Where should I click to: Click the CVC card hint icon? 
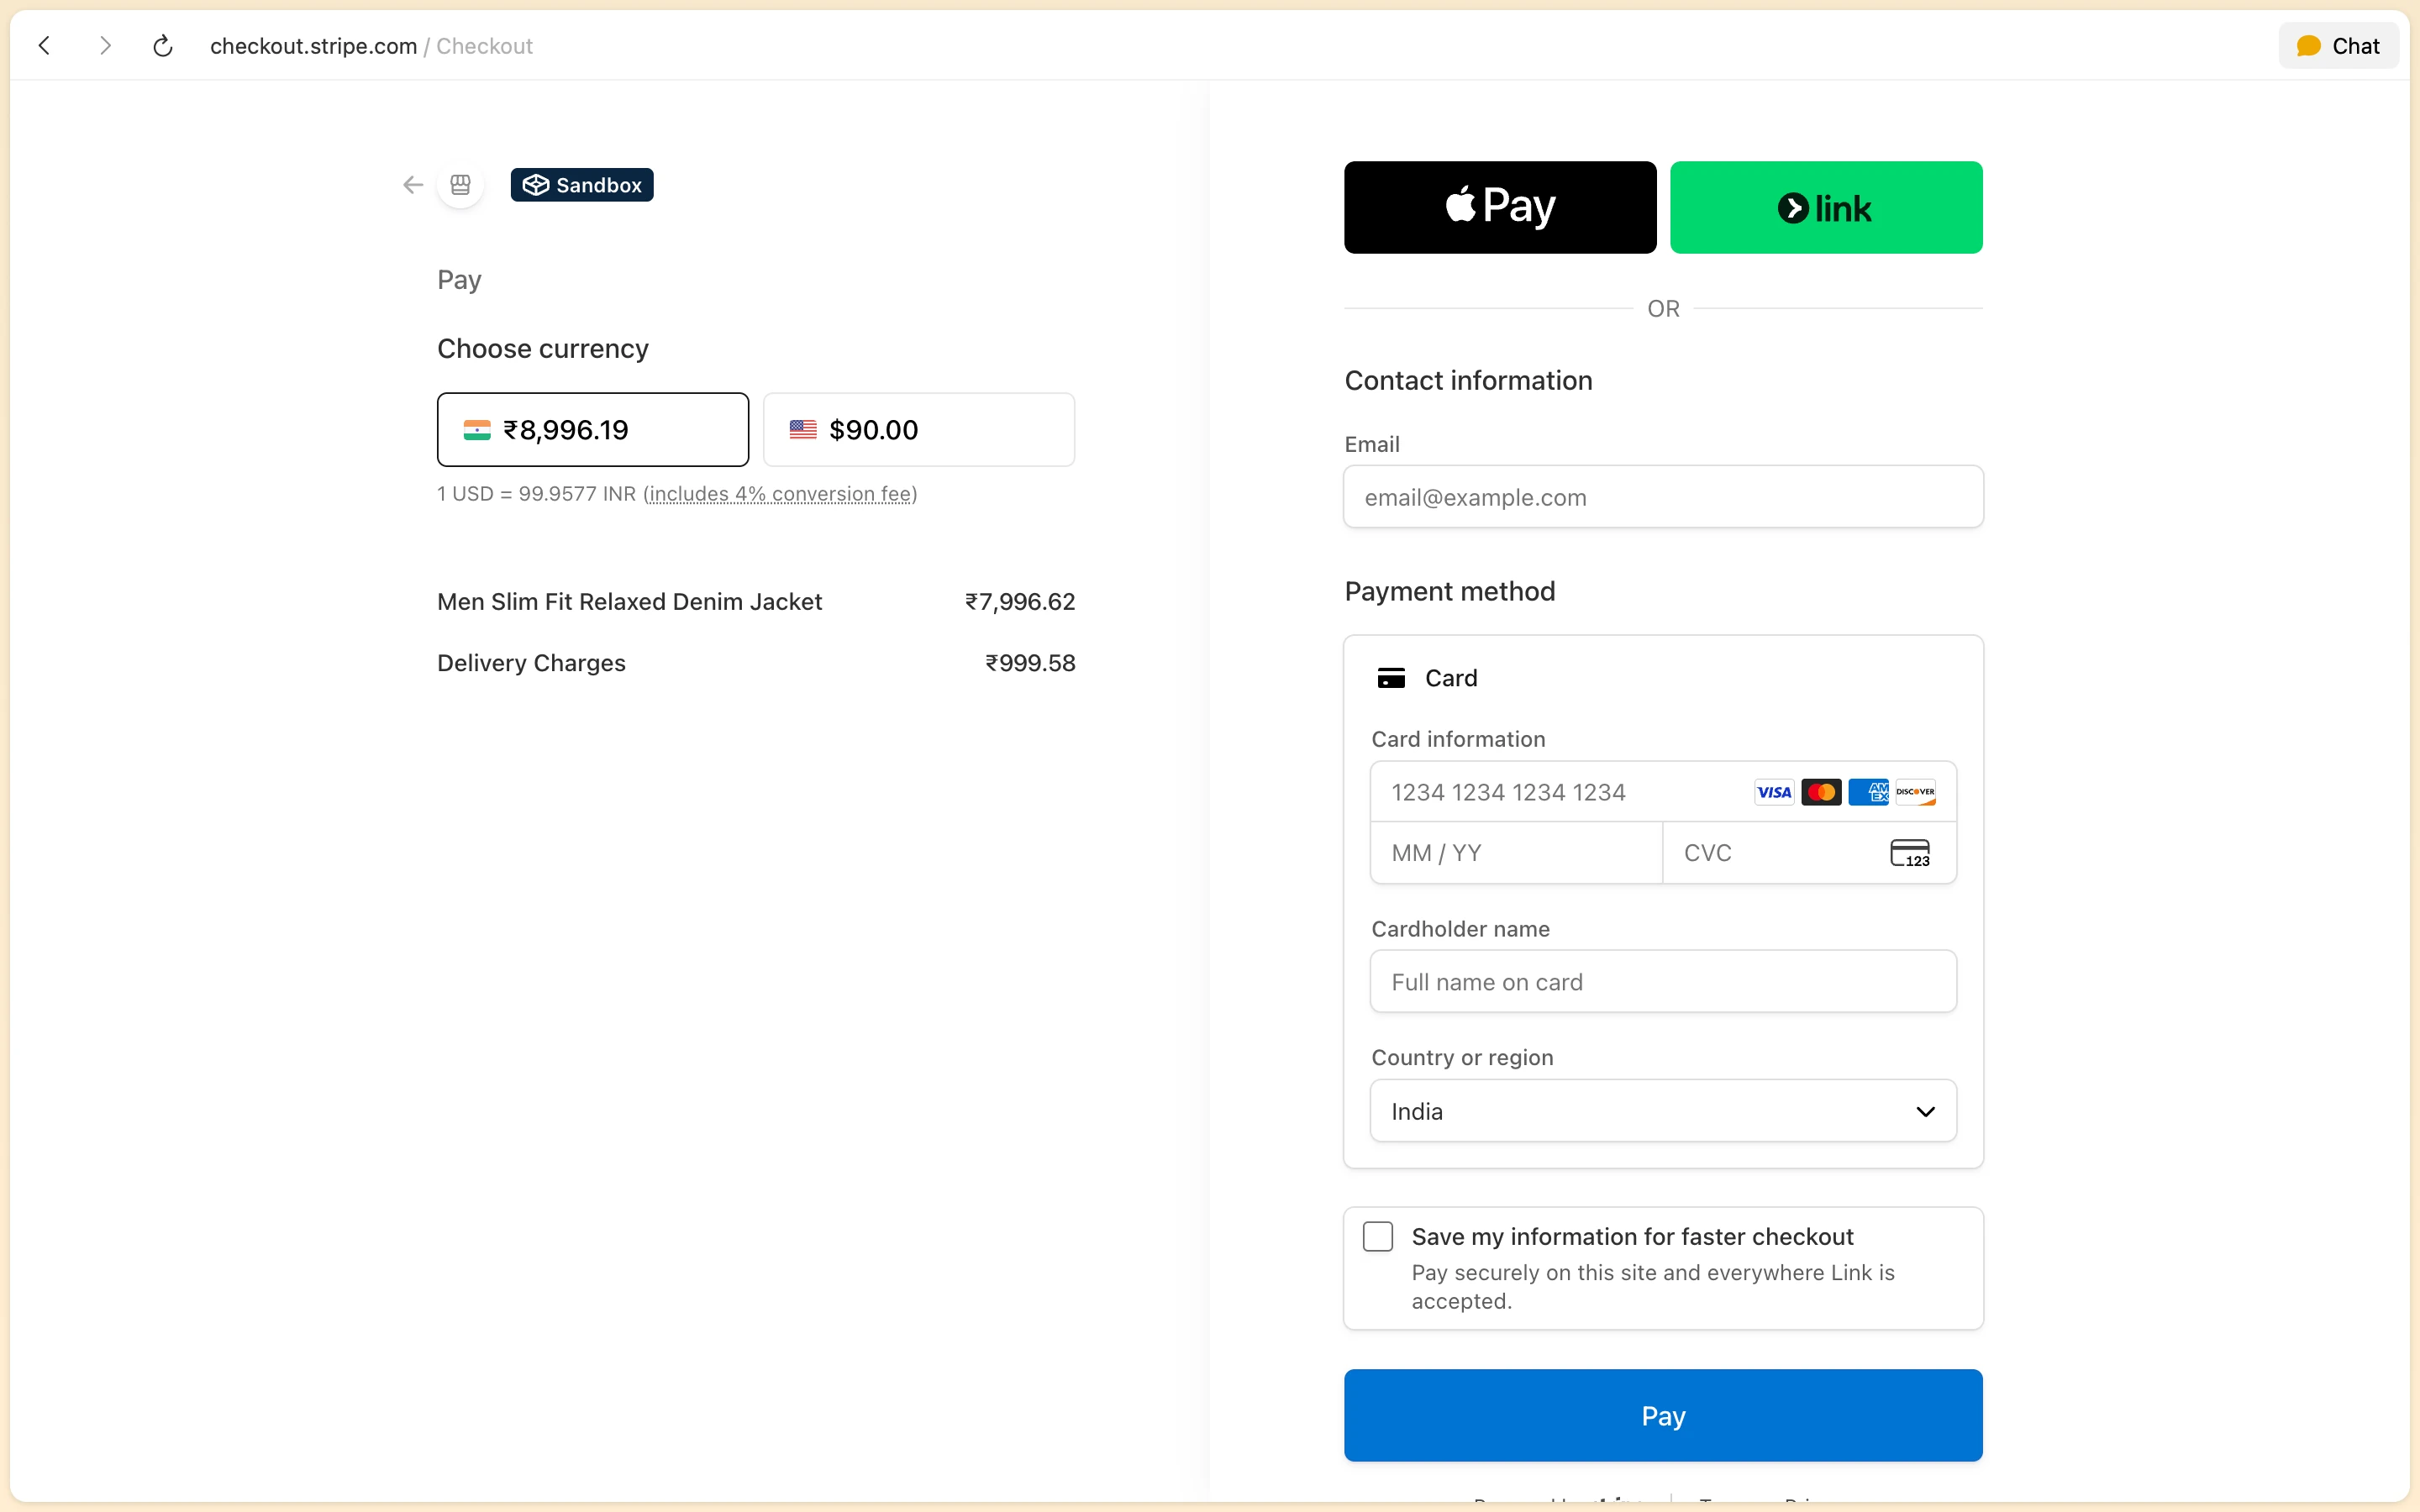tap(1910, 853)
